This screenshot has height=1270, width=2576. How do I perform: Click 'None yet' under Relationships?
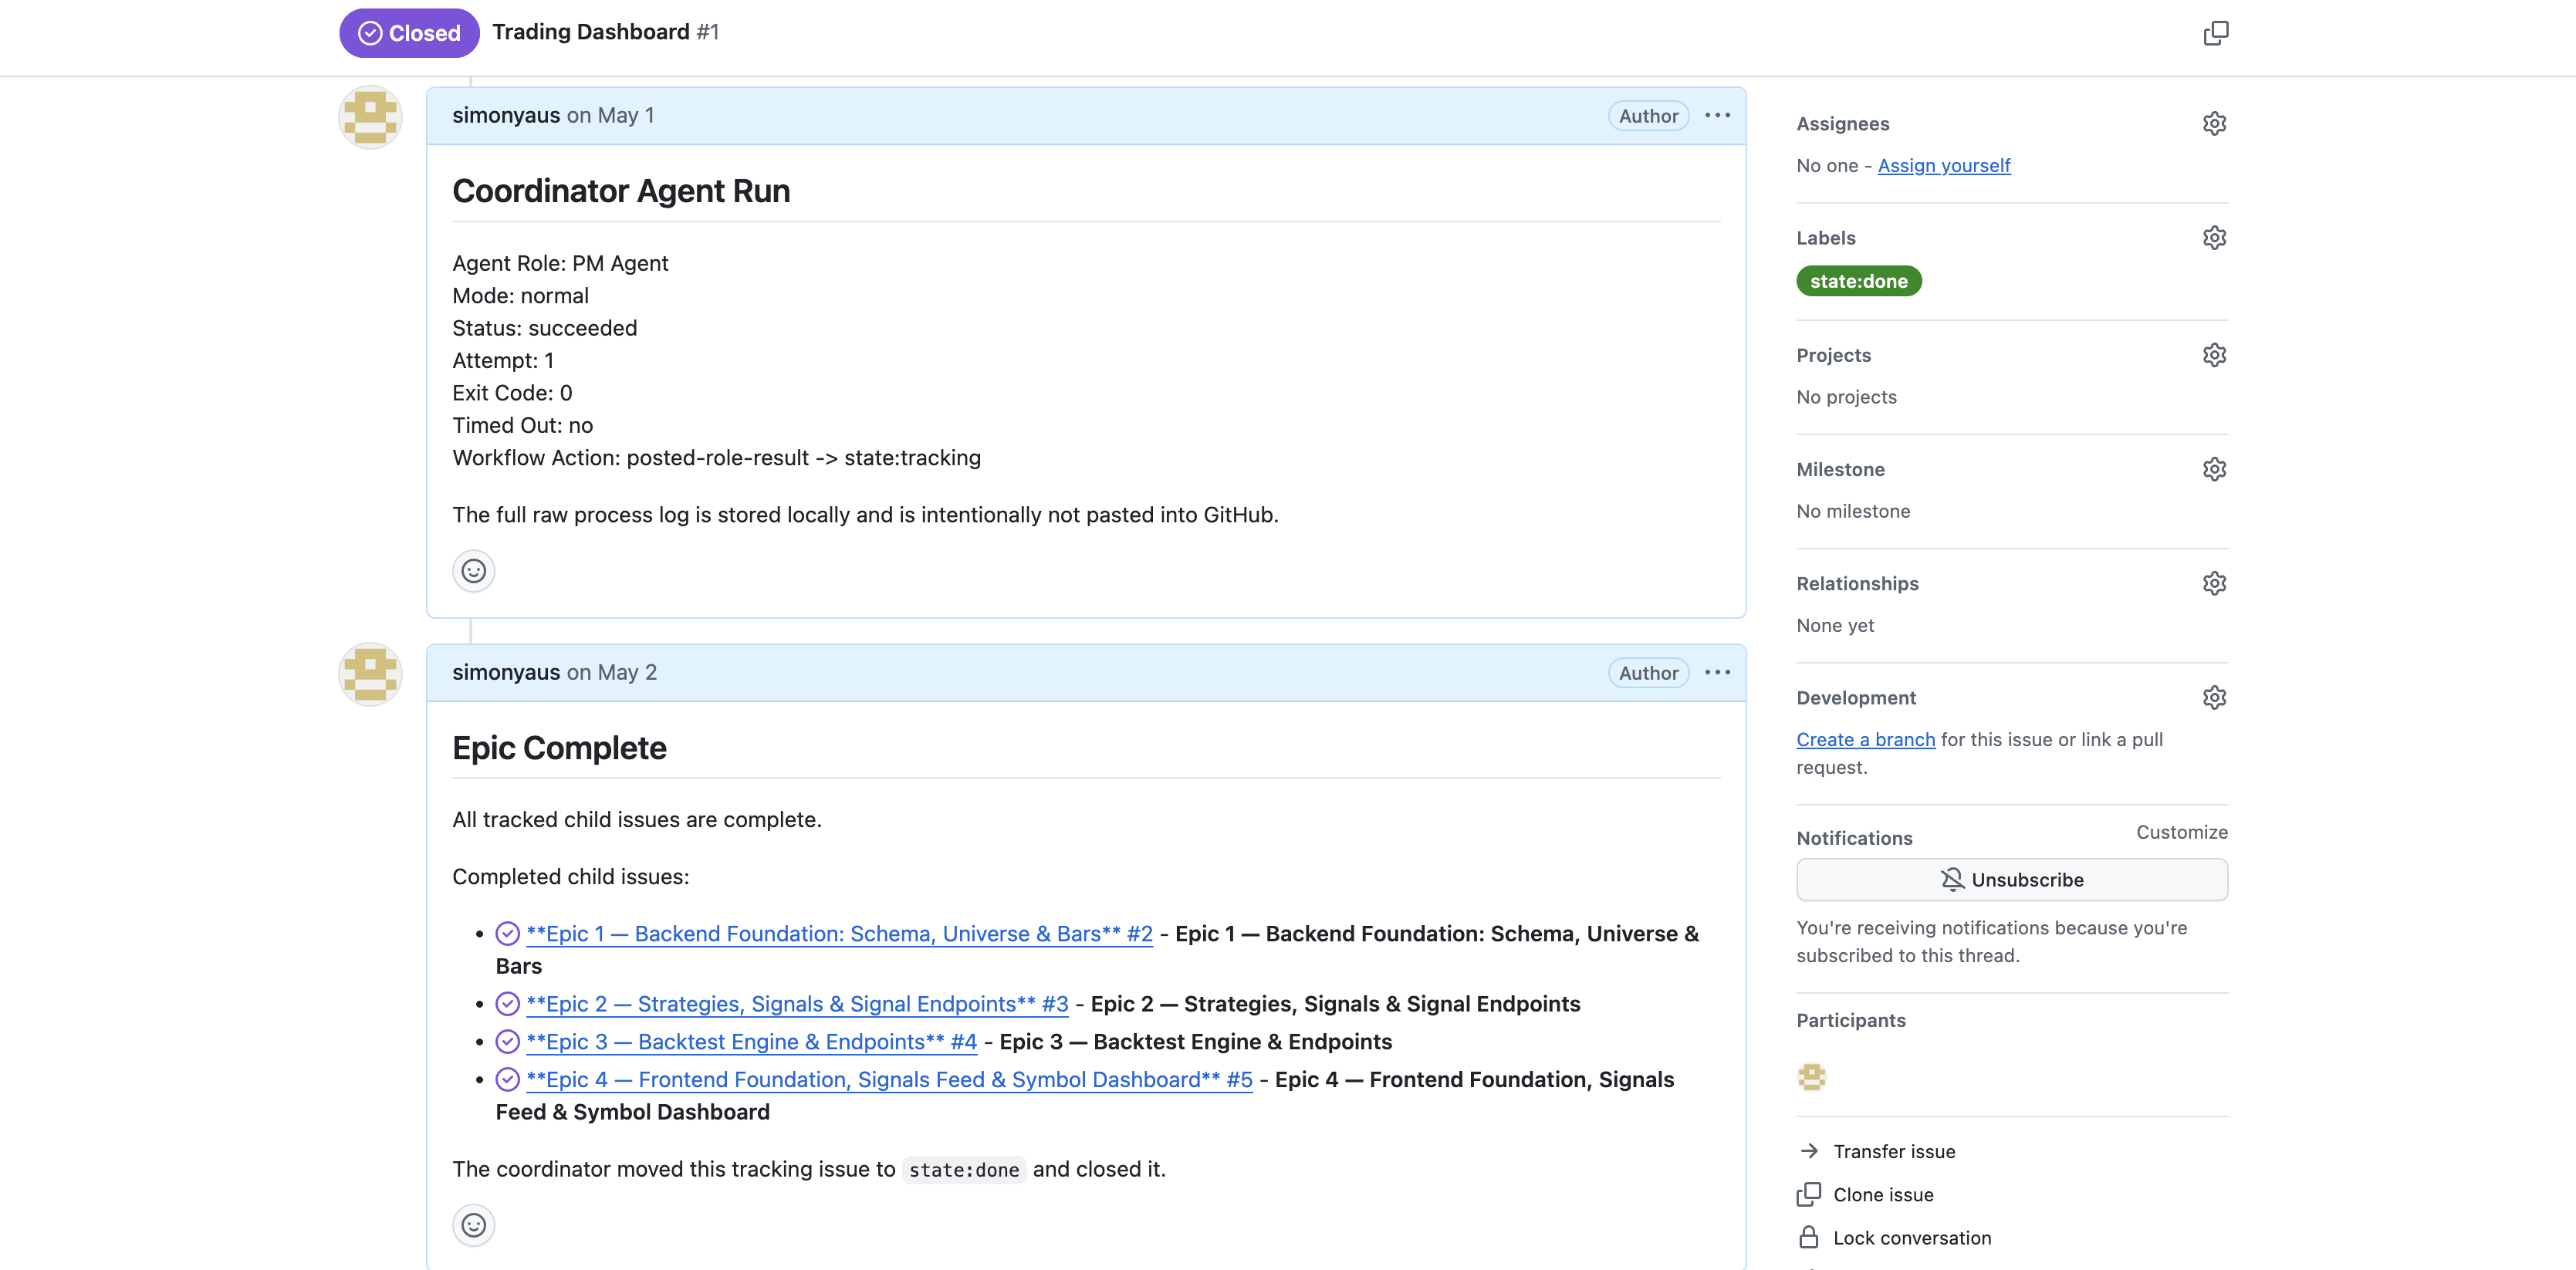tap(1834, 625)
